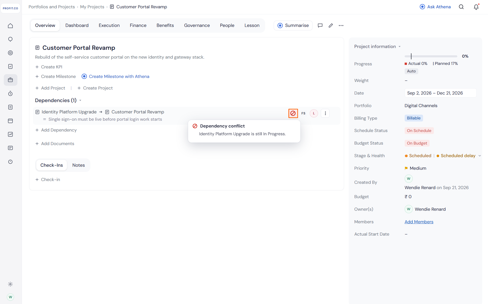Screen dimensions: 488x304
Task: Click the red dependency conflict icon
Action: (293, 113)
